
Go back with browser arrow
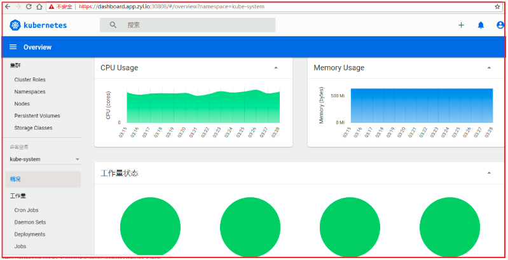pos(8,6)
